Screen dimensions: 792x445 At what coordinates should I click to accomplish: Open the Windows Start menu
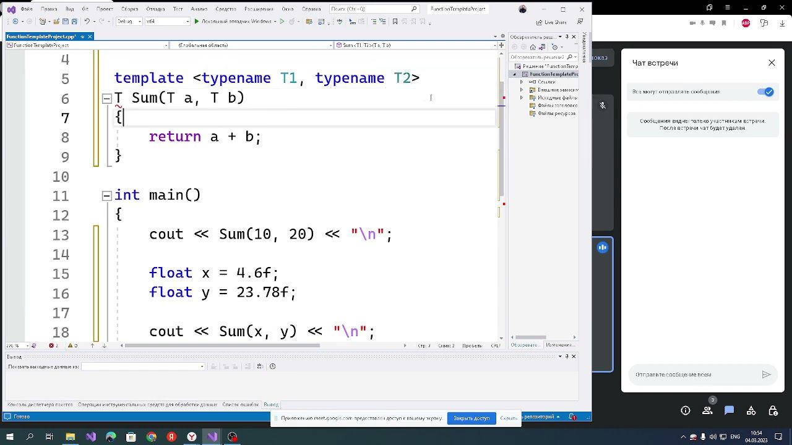point(9,437)
